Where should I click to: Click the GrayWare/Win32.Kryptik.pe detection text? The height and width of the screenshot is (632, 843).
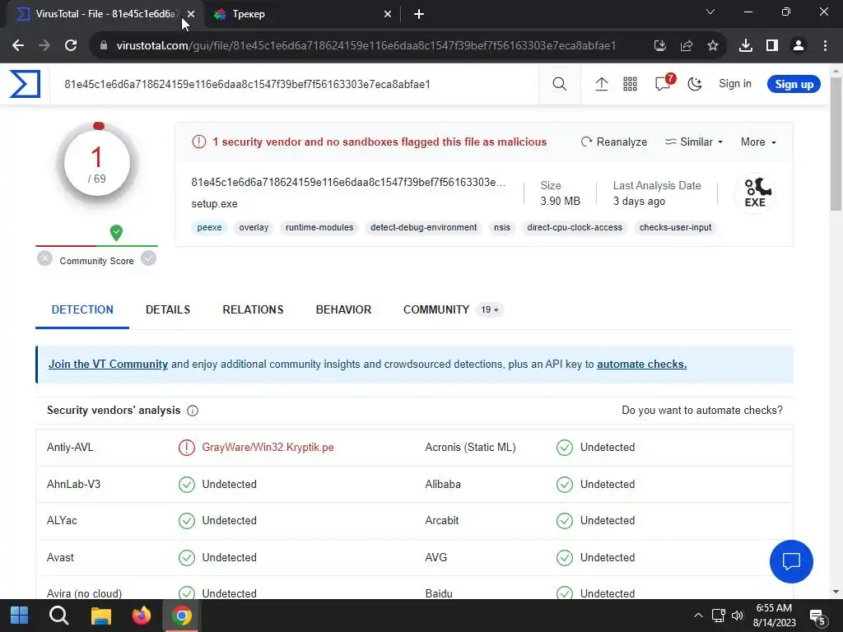[x=268, y=447]
